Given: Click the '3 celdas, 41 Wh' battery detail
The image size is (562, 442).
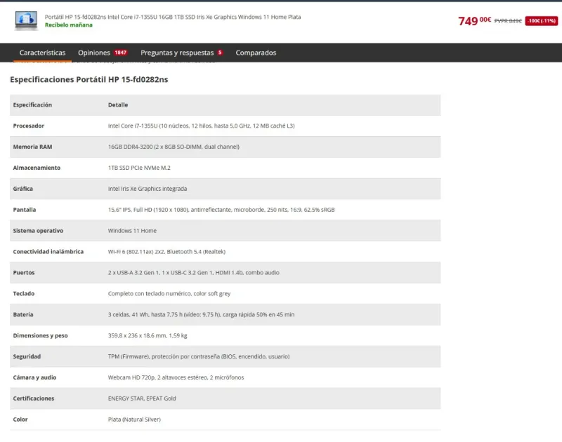Looking at the screenshot, I should click(201, 314).
